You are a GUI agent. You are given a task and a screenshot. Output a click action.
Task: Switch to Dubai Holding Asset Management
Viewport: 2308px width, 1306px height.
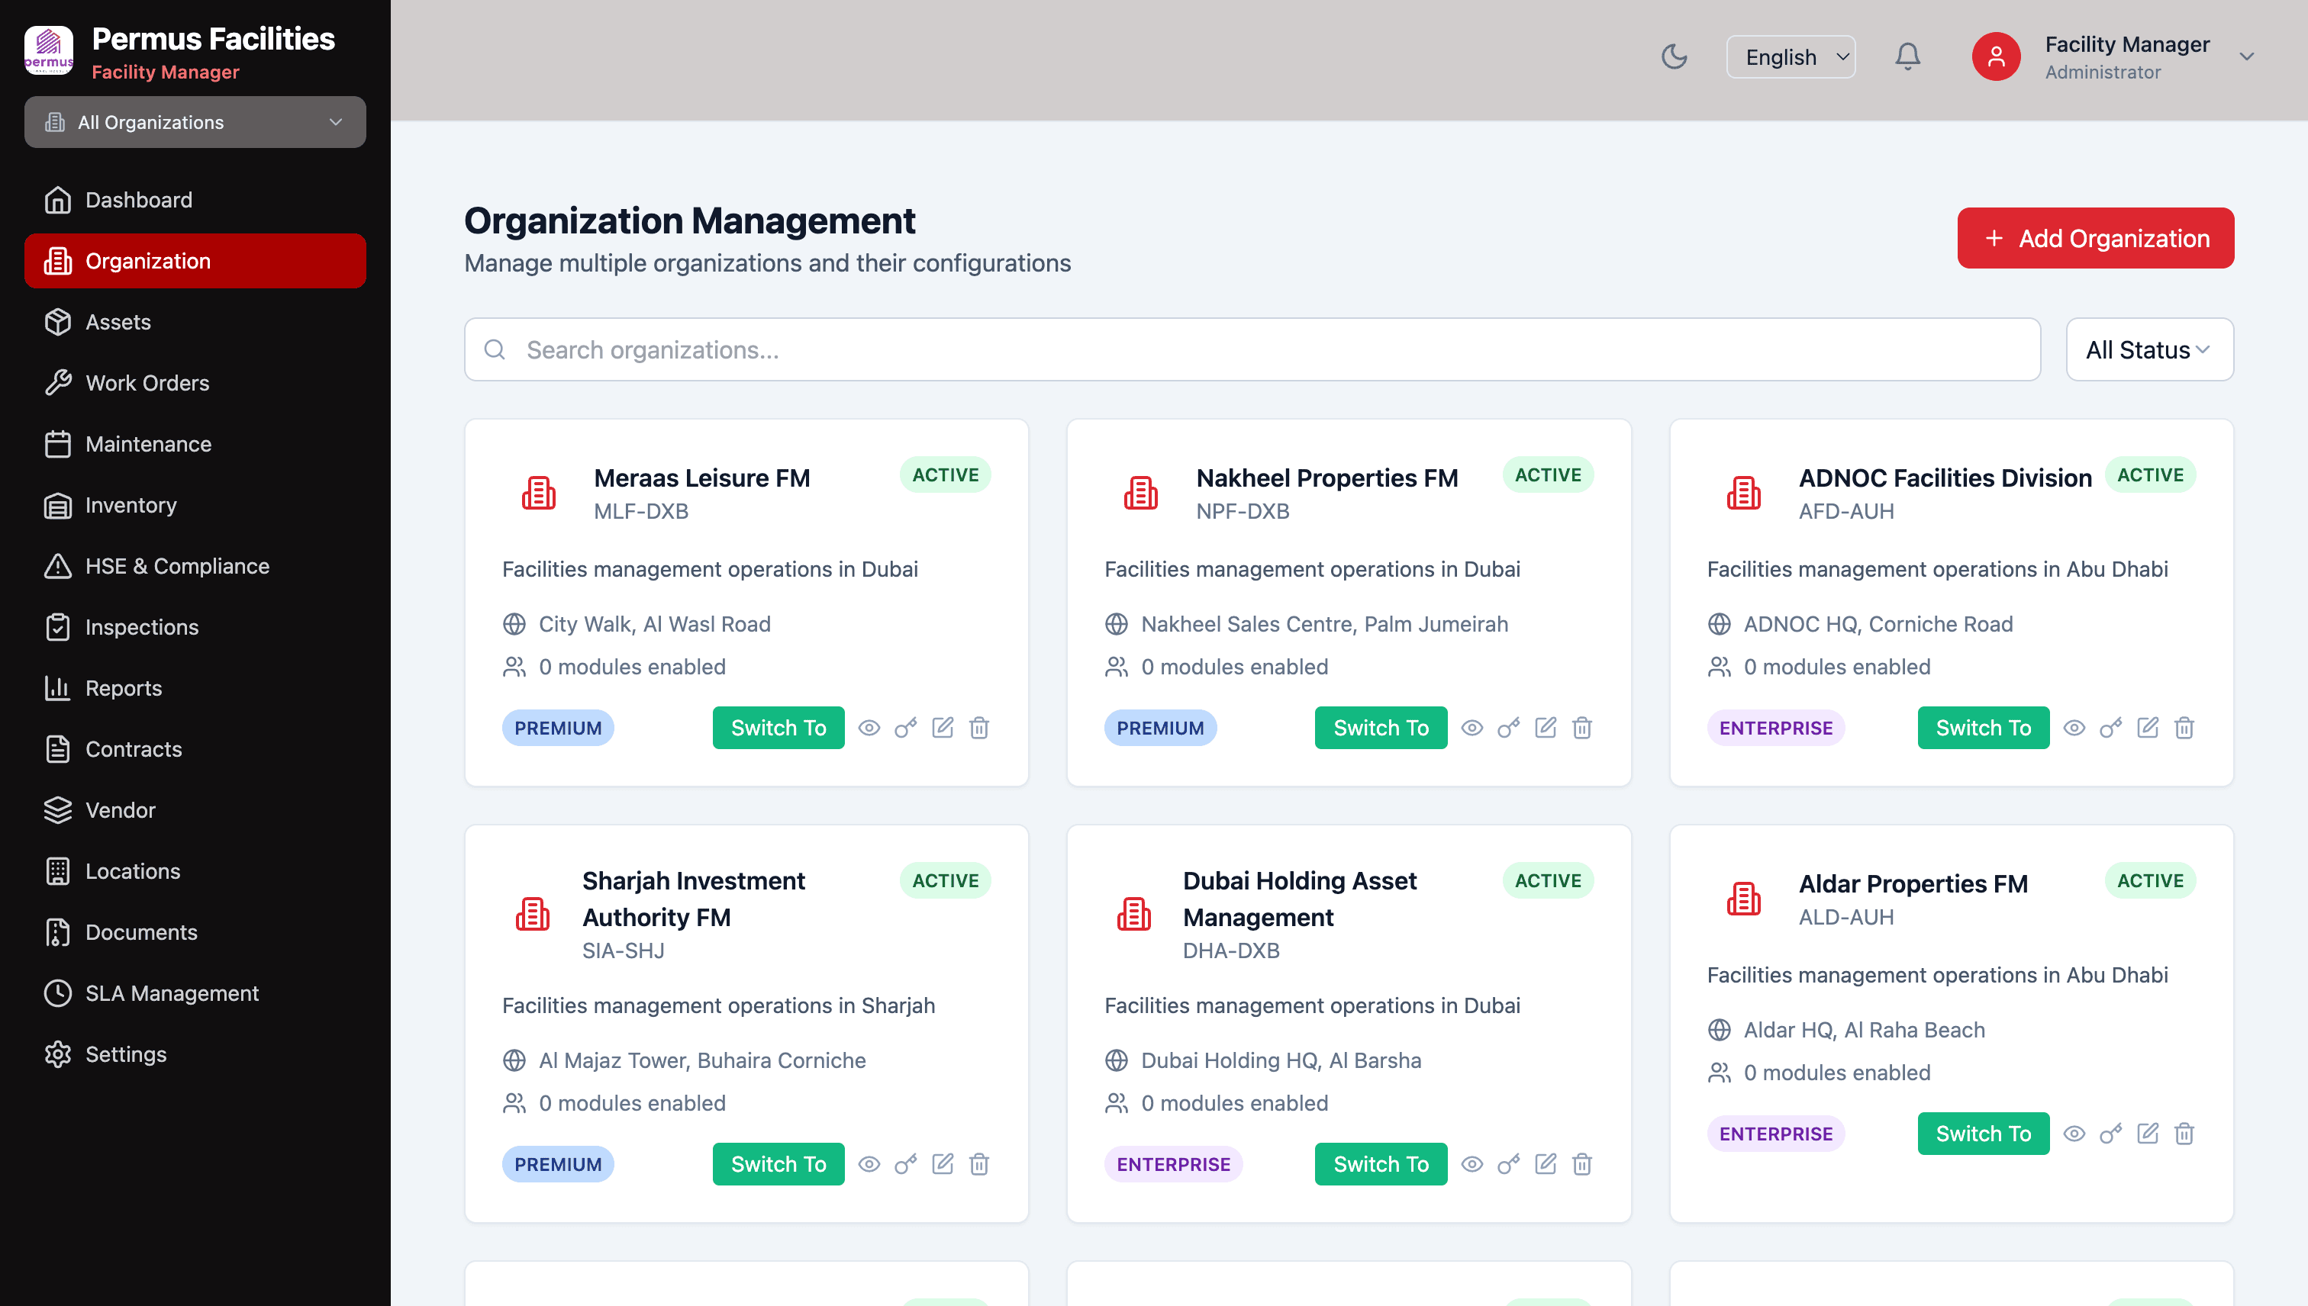tap(1380, 1163)
